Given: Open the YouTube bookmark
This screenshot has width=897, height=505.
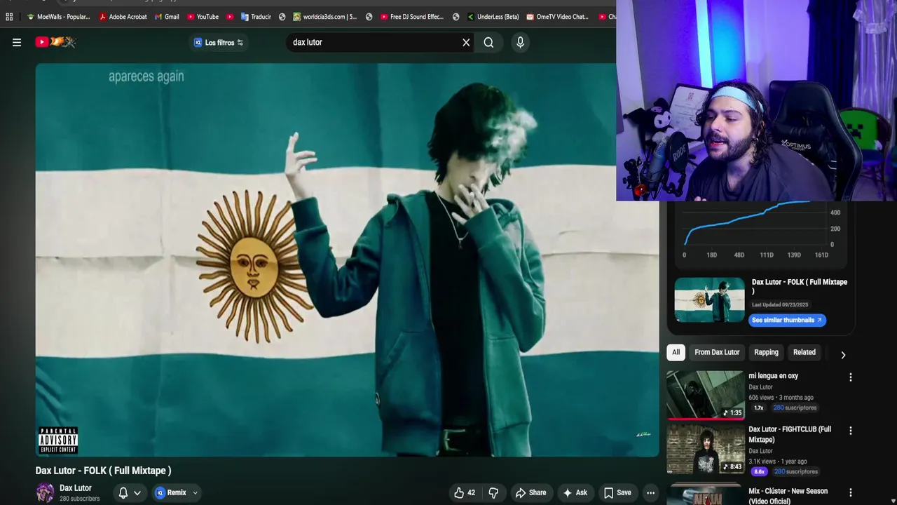Looking at the screenshot, I should 203,17.
